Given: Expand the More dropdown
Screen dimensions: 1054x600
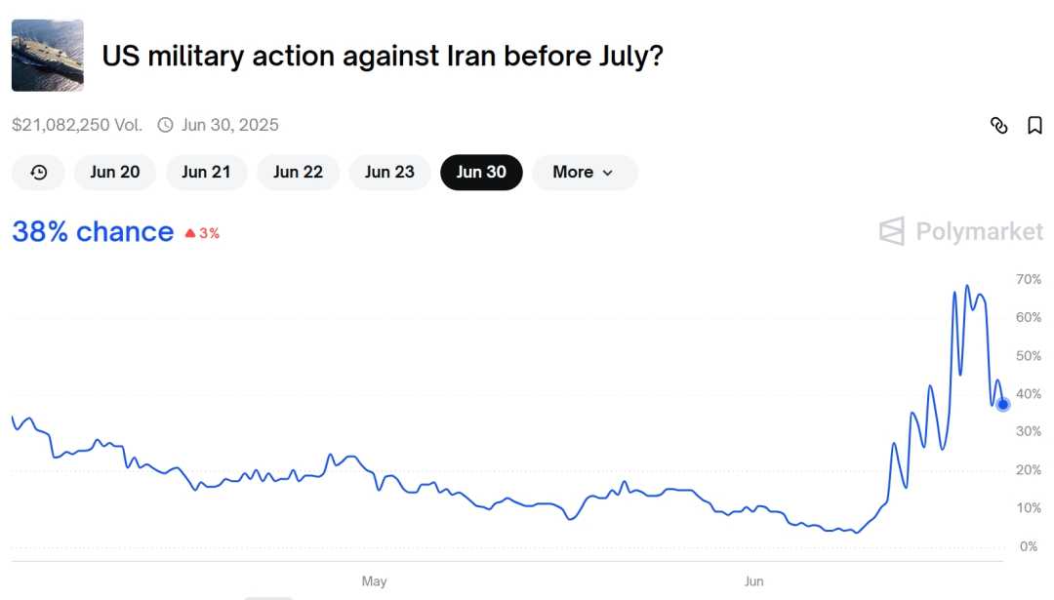Looking at the screenshot, I should pos(584,172).
